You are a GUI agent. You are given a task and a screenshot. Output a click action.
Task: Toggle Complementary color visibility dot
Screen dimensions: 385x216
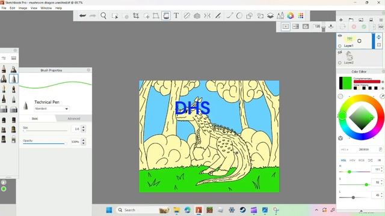(383, 82)
